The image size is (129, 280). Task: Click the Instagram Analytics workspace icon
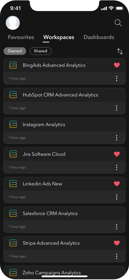pos(13,124)
